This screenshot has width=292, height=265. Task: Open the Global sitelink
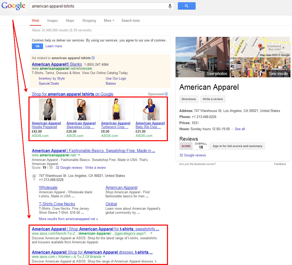click(111, 204)
